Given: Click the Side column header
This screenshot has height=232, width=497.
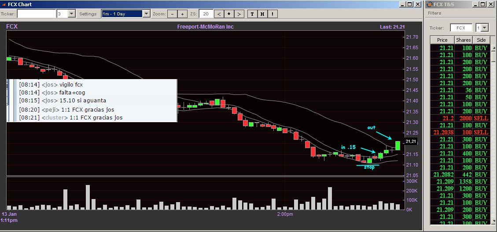Looking at the screenshot, I should coord(481,40).
